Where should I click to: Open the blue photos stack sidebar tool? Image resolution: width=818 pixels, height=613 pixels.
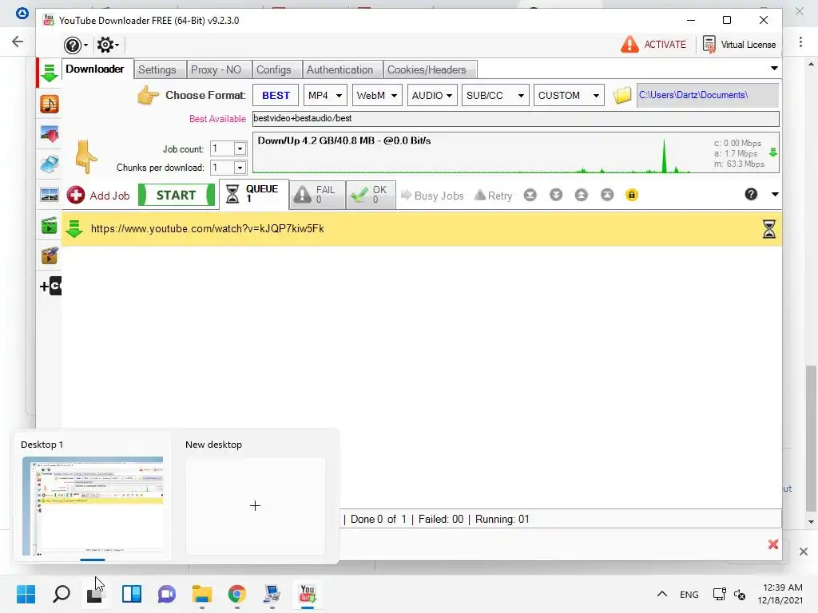(50, 164)
